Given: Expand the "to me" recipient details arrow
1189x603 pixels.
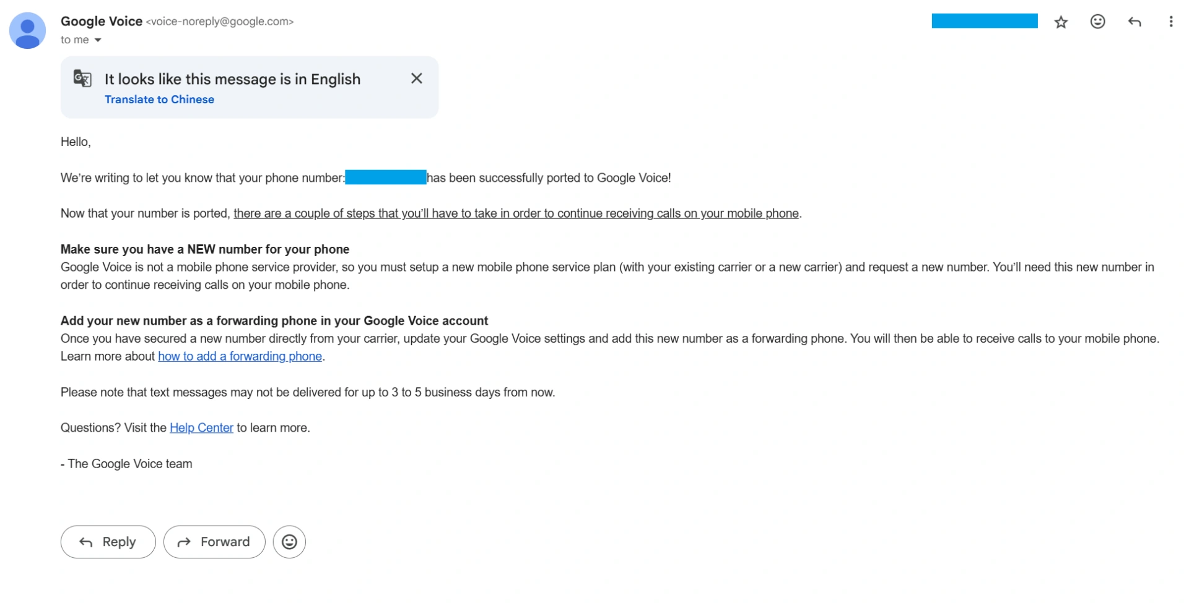Looking at the screenshot, I should click(x=98, y=40).
